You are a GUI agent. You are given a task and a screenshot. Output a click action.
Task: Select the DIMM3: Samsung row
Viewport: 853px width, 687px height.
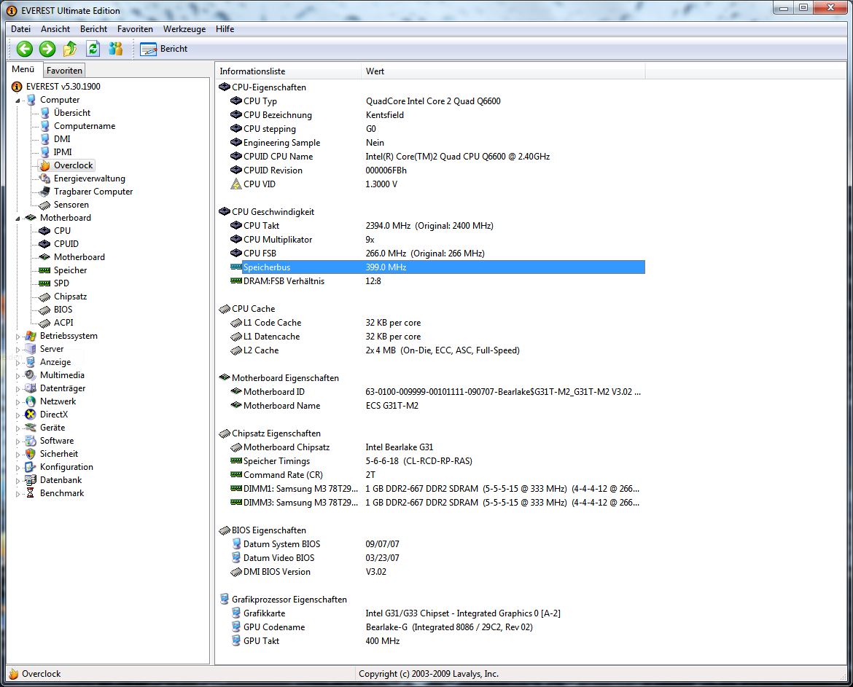tap(437, 503)
